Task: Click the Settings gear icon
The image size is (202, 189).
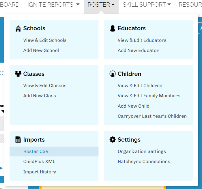Action: pos(113,140)
